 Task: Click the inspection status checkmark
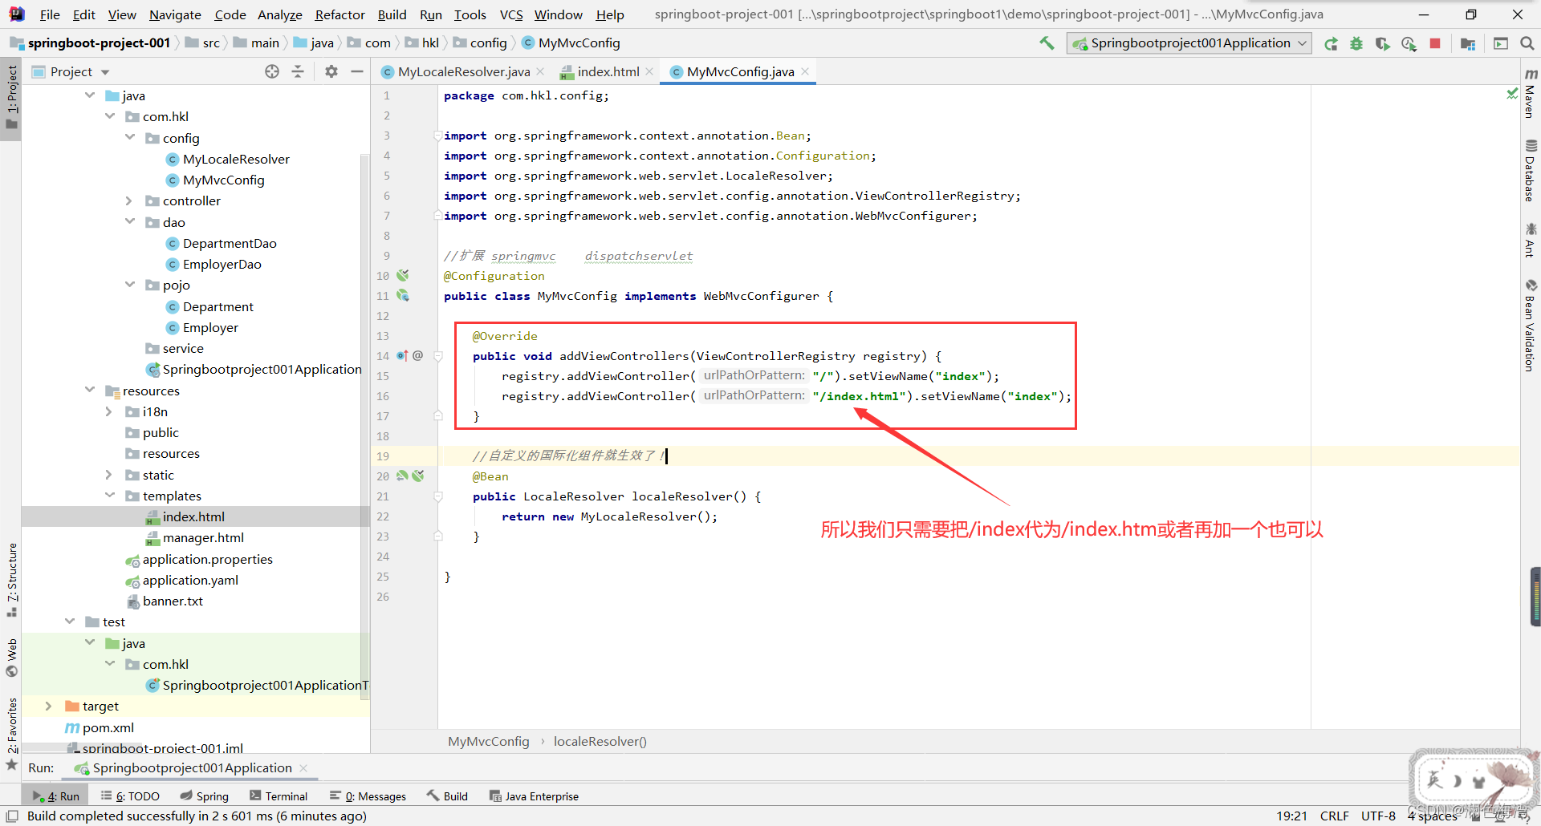click(x=1512, y=95)
